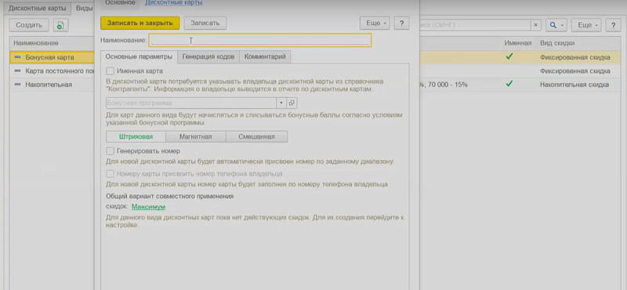Open help with the ? button in the dialog
The image size is (627, 290).
tap(401, 23)
